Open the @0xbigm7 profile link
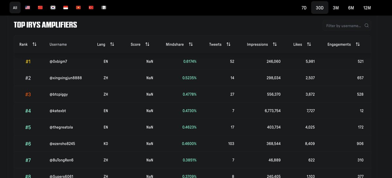This screenshot has height=178, width=392. point(58,61)
